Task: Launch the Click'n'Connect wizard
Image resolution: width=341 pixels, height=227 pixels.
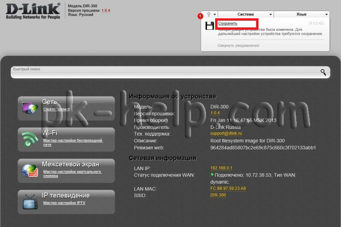Action: [56, 109]
